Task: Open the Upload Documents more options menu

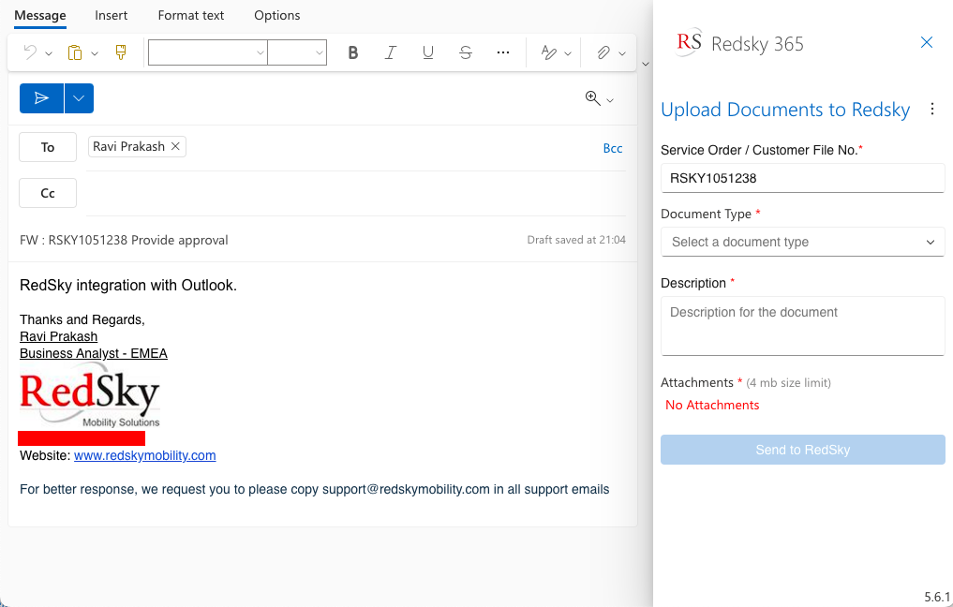Action: [x=932, y=109]
